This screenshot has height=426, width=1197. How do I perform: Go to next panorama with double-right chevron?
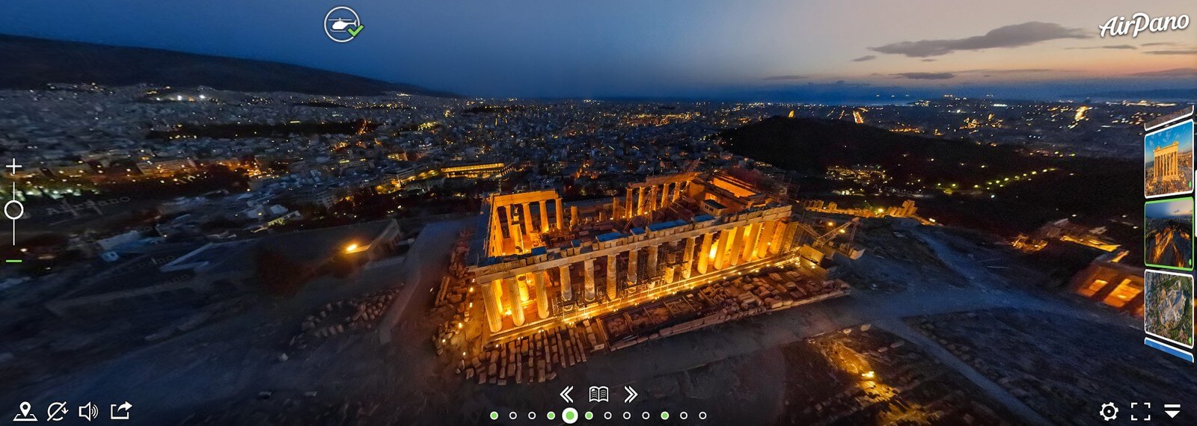click(x=631, y=394)
